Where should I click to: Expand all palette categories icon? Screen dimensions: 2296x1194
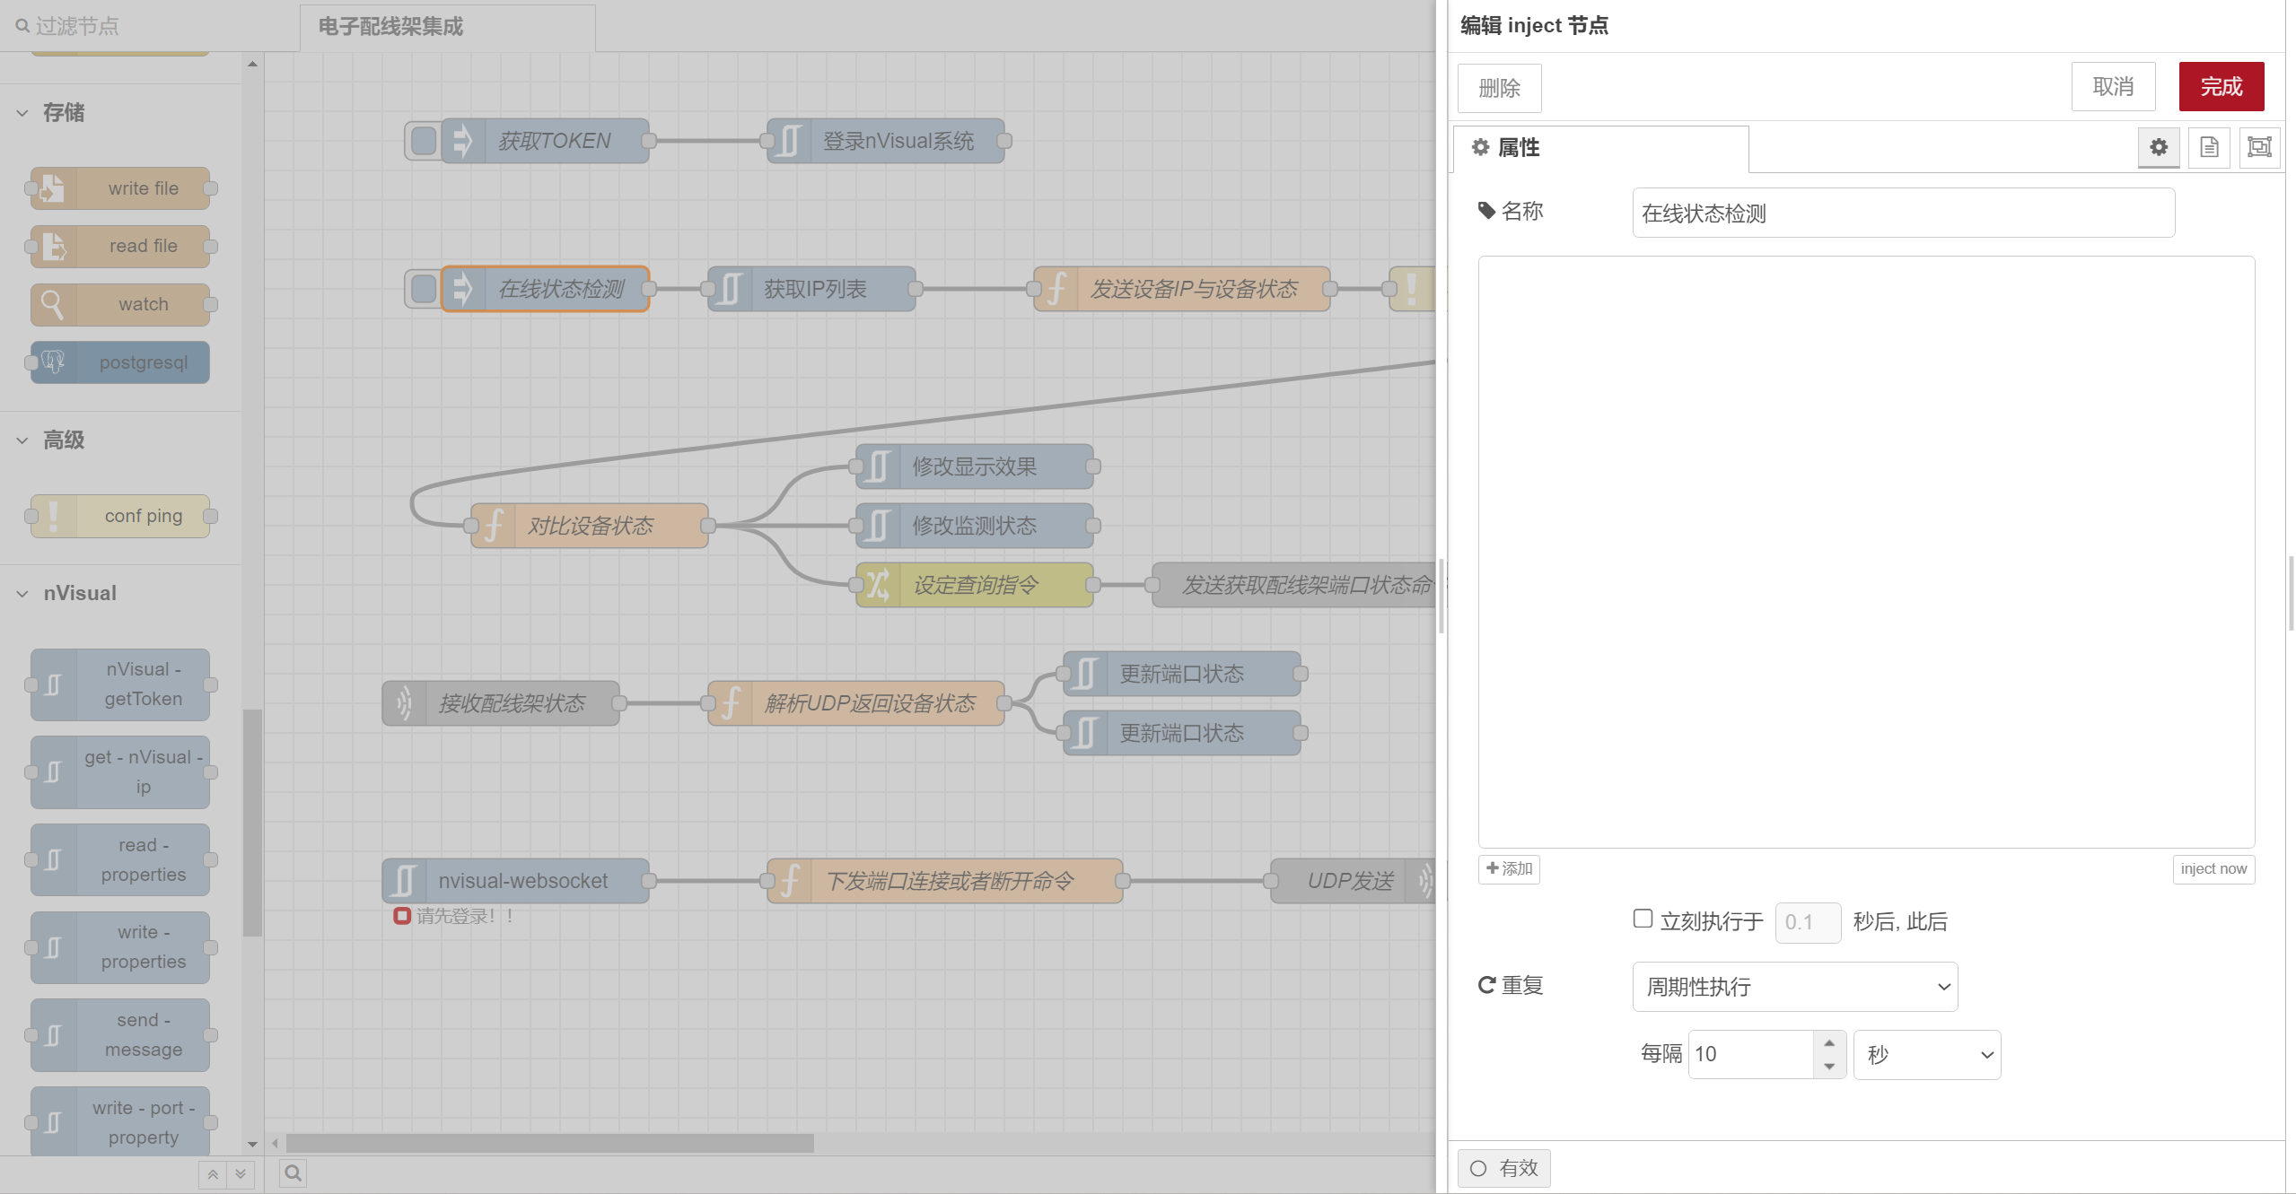(241, 1174)
